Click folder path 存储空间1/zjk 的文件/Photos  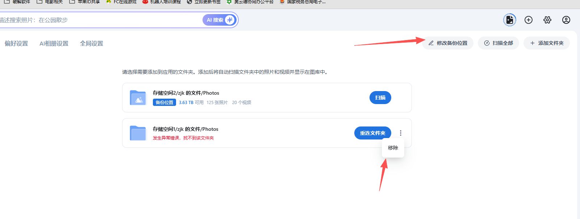point(185,129)
